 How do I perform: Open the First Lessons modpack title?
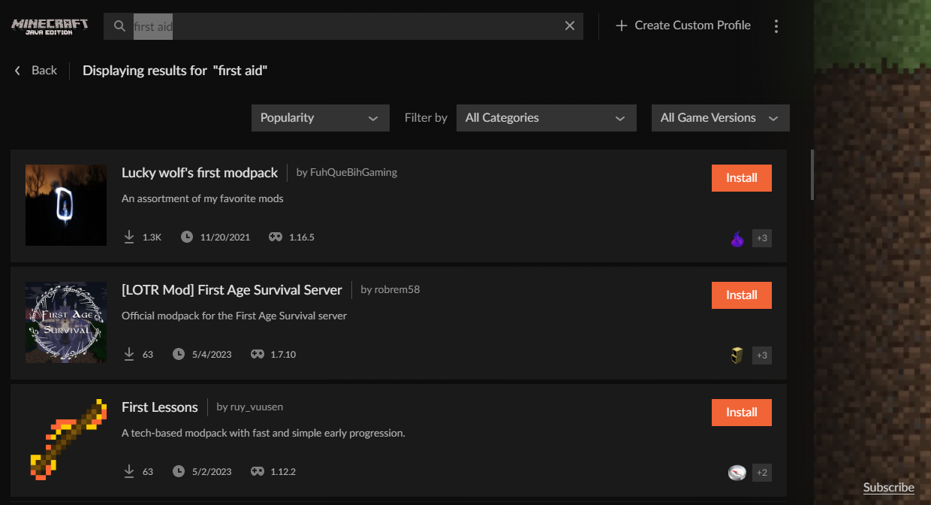coord(160,407)
